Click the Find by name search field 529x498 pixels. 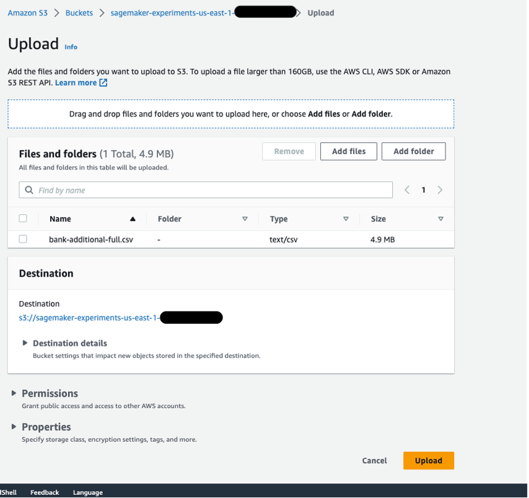211,190
